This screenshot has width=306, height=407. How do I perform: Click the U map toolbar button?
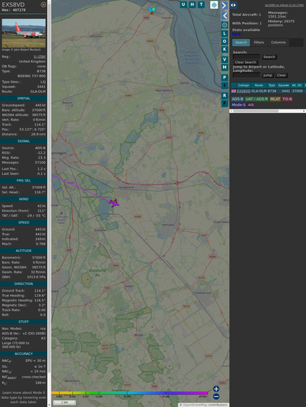183,4
